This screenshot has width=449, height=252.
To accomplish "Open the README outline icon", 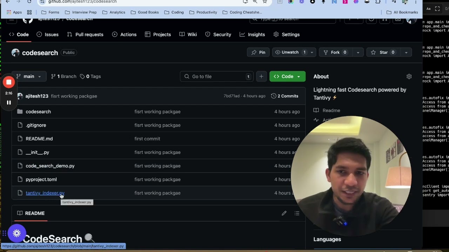I will click(297, 213).
